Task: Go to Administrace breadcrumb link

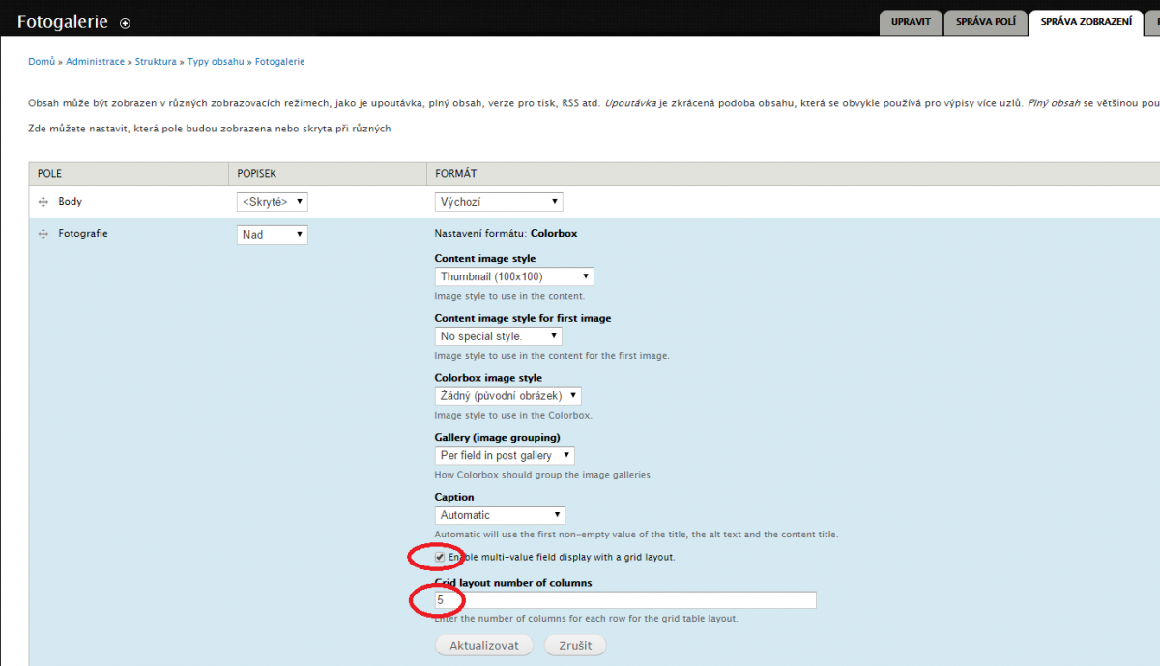Action: point(95,61)
